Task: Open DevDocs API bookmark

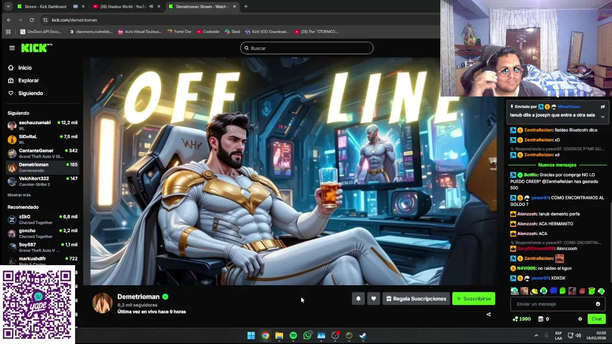Action: [x=41, y=32]
